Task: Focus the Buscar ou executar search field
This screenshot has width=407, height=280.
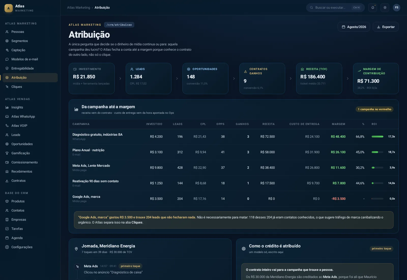Action: tap(335, 8)
